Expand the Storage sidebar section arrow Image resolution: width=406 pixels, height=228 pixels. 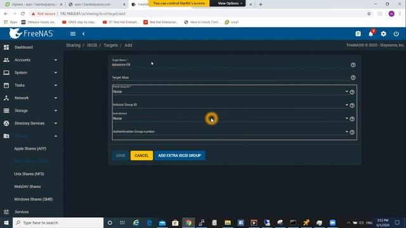56,111
